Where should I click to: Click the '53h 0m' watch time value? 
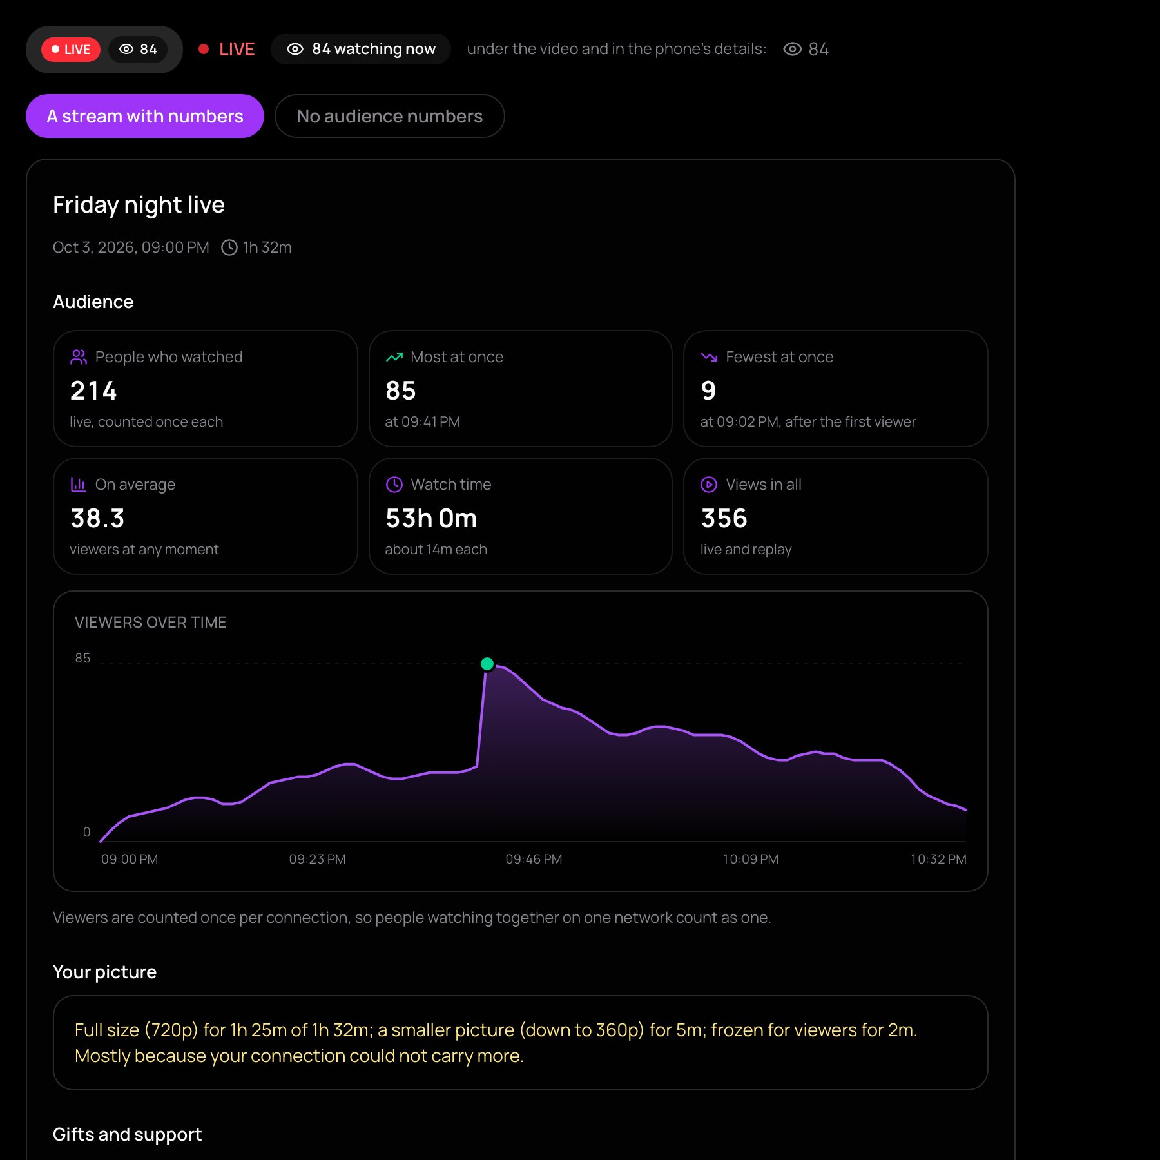pyautogui.click(x=431, y=518)
